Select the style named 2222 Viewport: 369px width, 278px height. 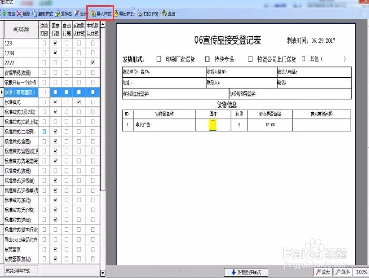(21, 63)
